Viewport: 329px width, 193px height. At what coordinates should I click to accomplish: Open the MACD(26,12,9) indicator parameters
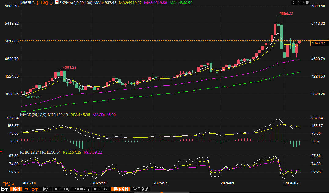pos(34,115)
